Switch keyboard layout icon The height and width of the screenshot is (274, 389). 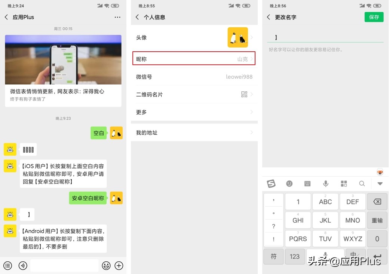[x=307, y=184]
